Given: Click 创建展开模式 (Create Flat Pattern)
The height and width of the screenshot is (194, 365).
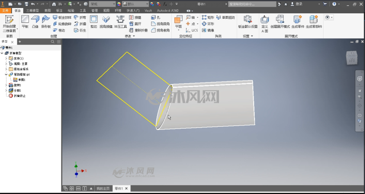Looking at the screenshot, I should (x=280, y=22).
